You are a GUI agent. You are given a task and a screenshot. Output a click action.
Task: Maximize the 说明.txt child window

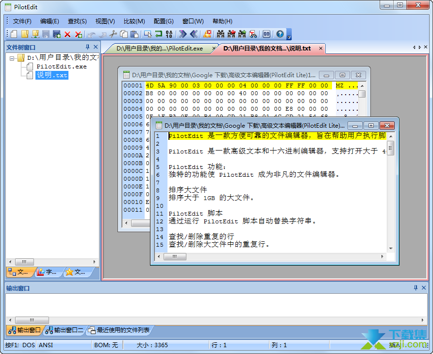(x=371, y=125)
